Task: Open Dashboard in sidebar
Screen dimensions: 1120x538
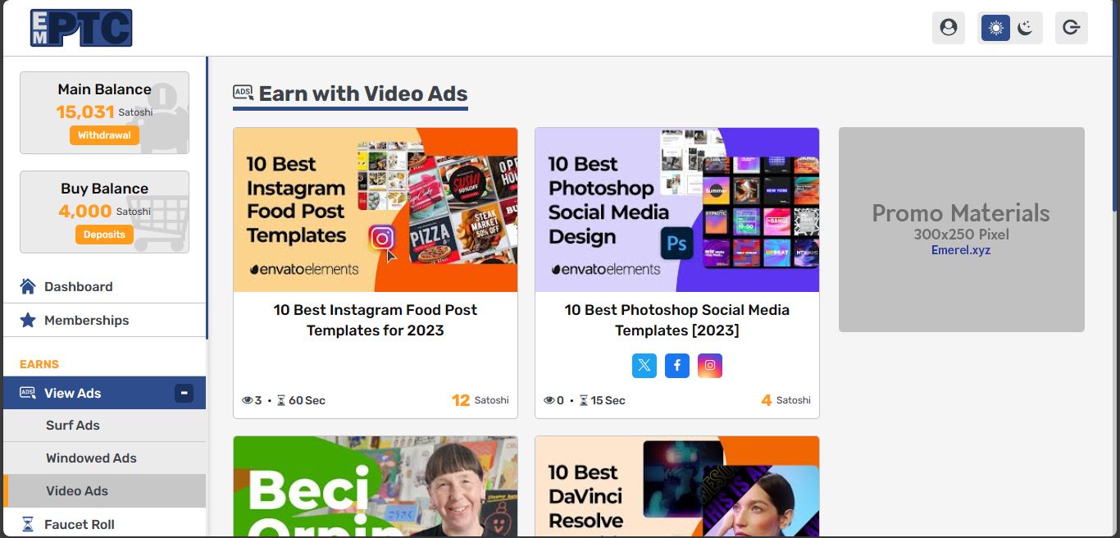Action: 104,286
